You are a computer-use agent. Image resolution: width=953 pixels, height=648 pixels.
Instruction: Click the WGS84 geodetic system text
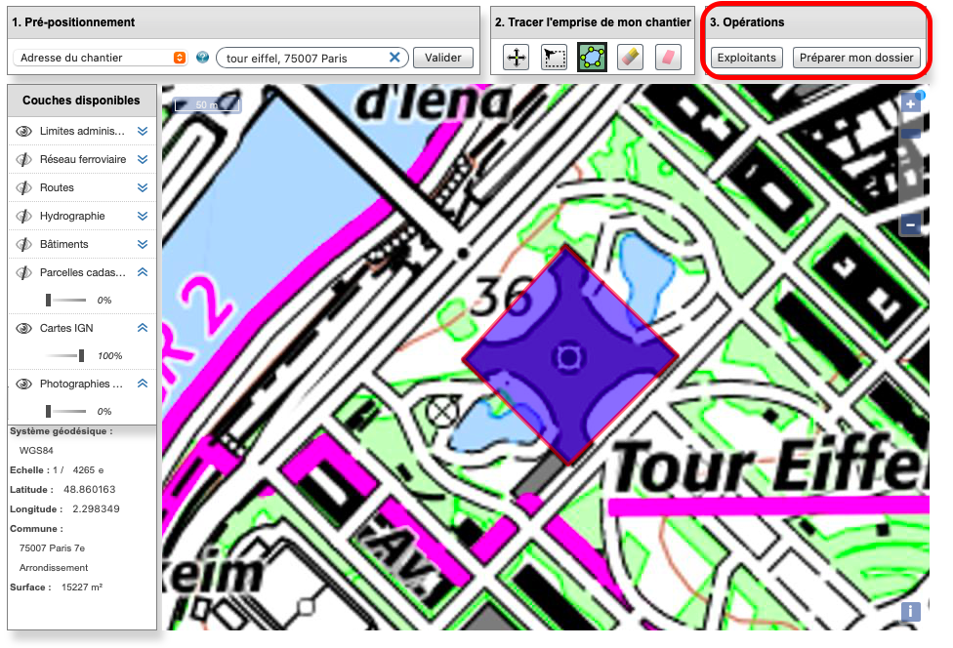pyautogui.click(x=36, y=451)
